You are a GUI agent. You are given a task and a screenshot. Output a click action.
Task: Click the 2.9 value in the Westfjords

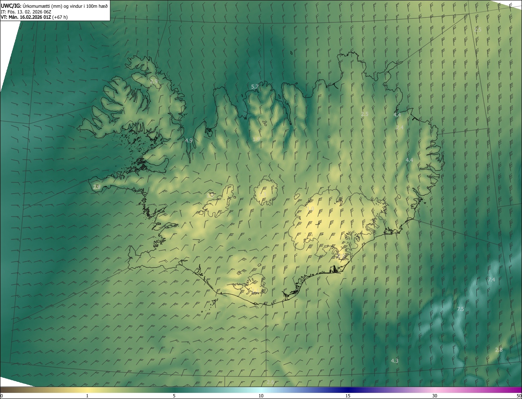[x=154, y=82]
